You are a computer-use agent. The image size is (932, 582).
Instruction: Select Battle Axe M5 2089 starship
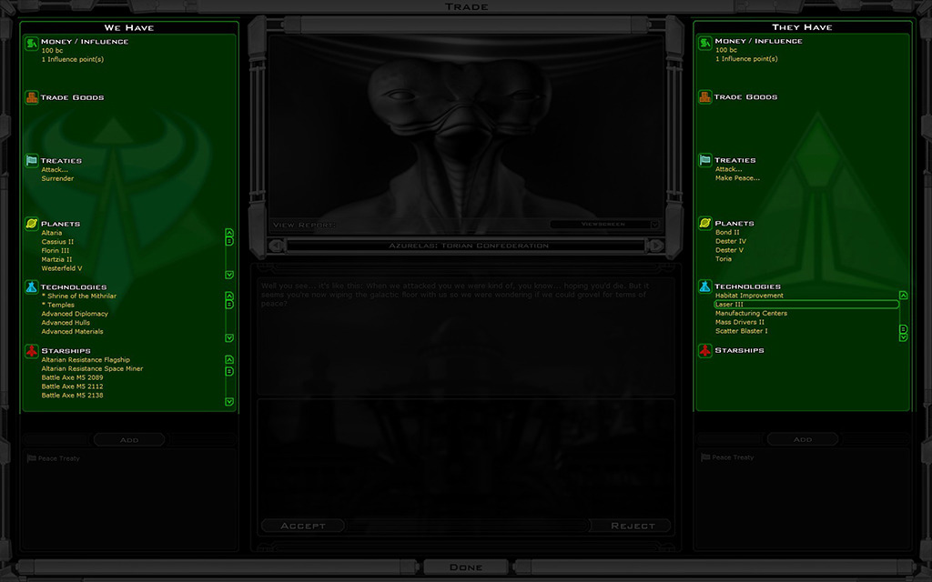coord(73,377)
